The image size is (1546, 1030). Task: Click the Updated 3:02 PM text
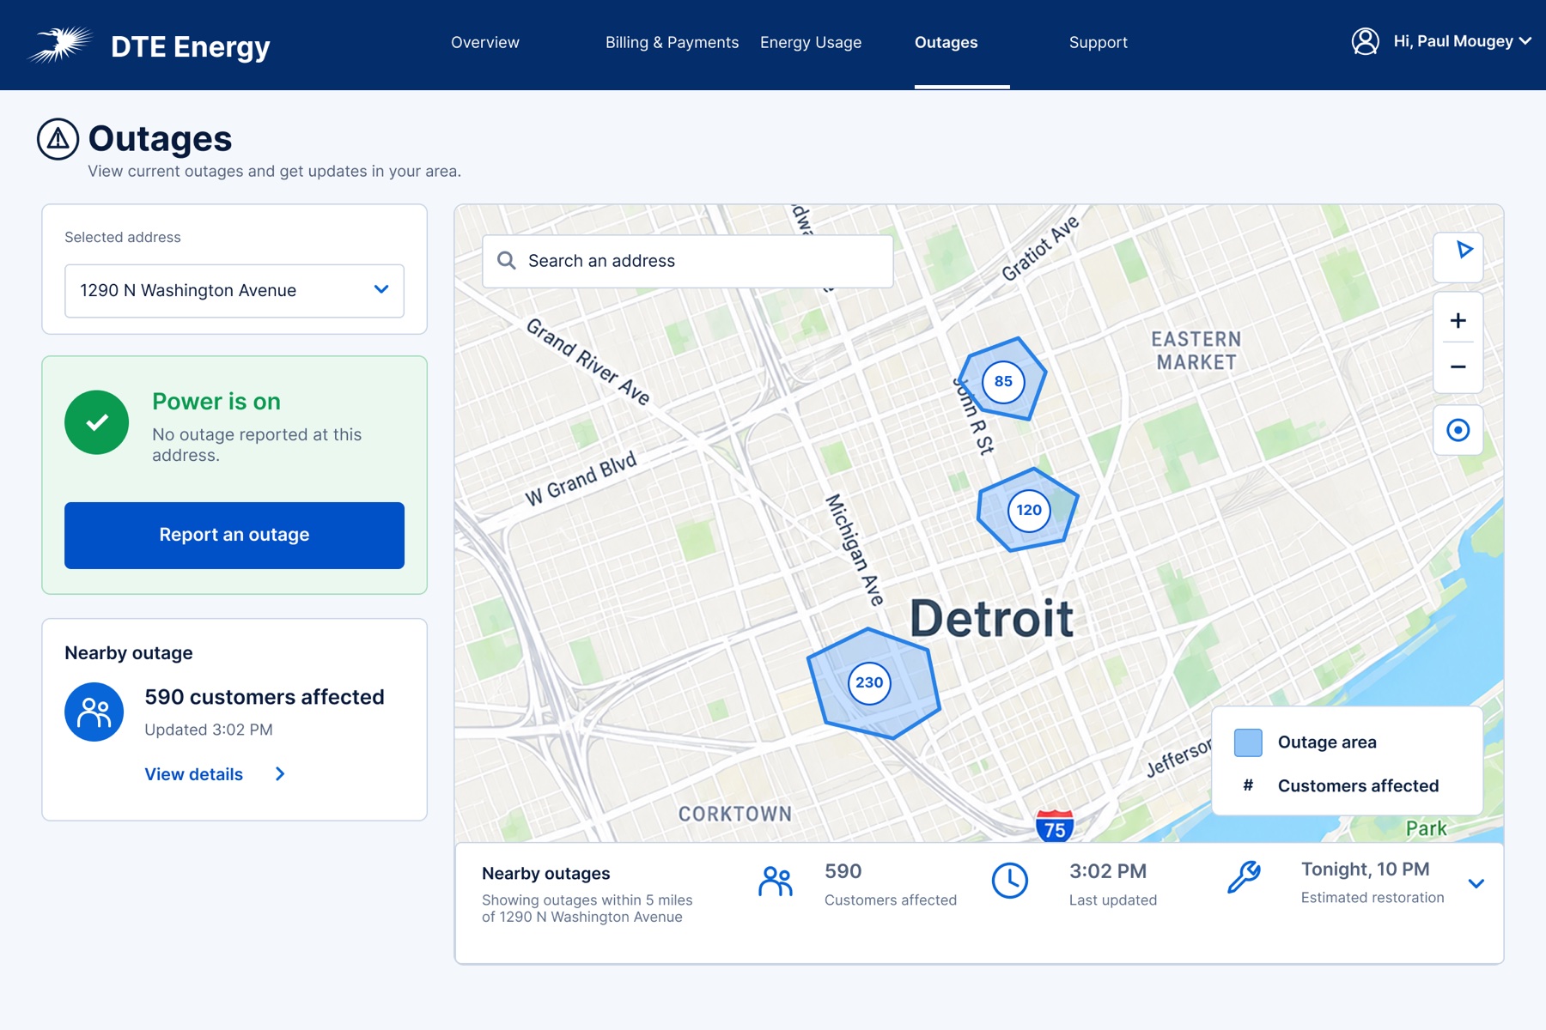(x=209, y=730)
